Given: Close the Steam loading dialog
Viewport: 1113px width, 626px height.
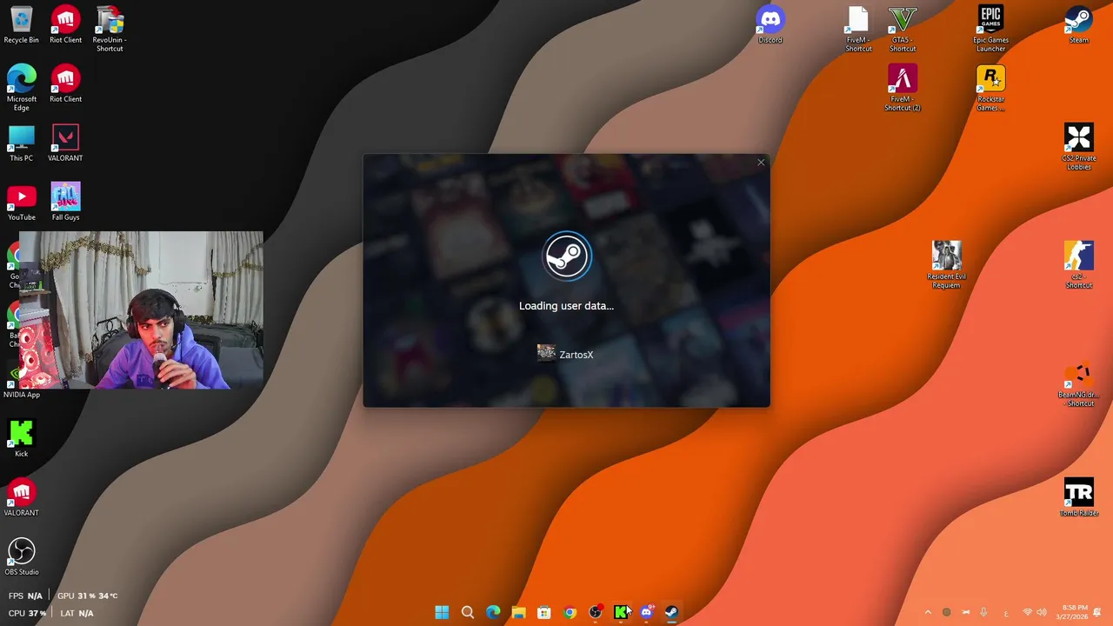Looking at the screenshot, I should (x=761, y=163).
